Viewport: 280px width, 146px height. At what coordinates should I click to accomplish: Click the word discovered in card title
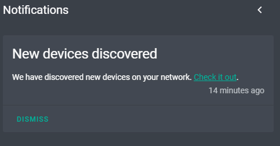point(124,54)
